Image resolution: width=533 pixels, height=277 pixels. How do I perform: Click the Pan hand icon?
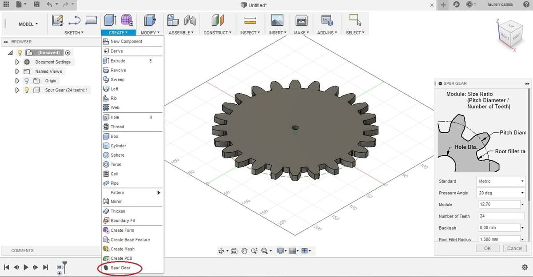pyautogui.click(x=244, y=251)
